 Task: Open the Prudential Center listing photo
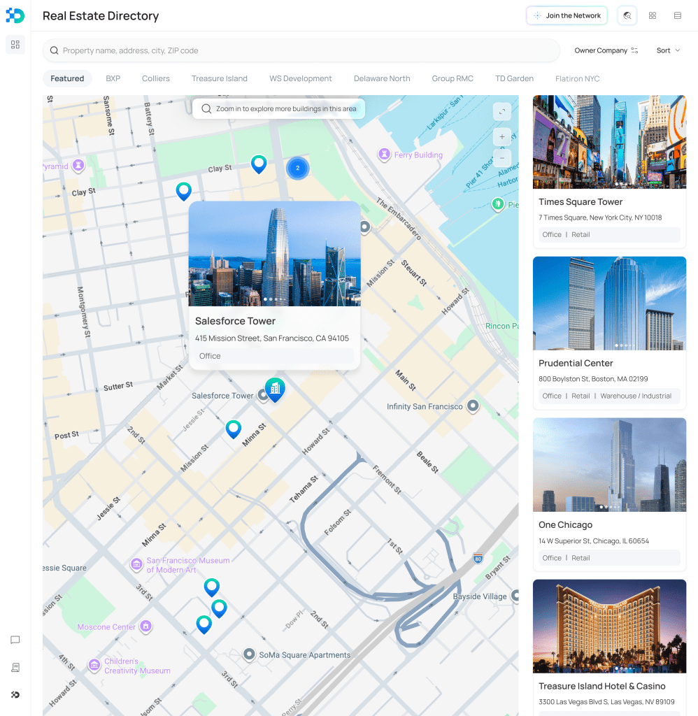pos(609,303)
